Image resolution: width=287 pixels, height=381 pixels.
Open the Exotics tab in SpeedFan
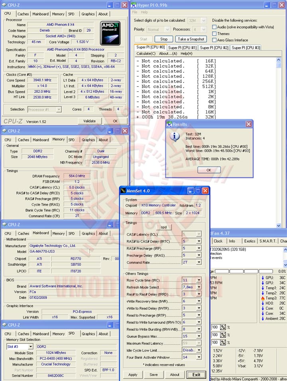click(250, 241)
